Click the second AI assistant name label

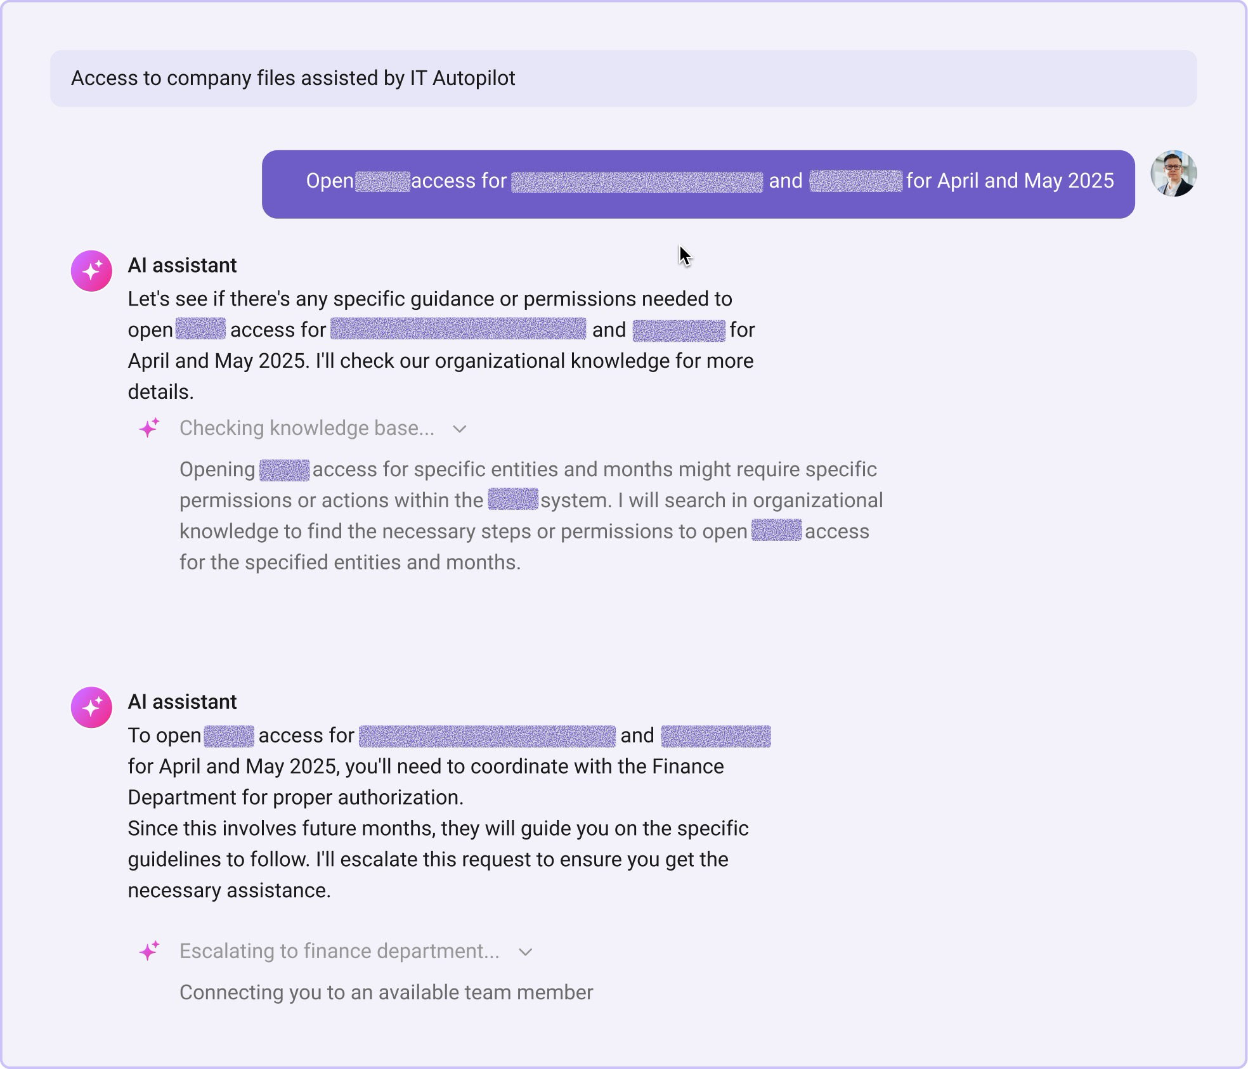click(x=182, y=702)
